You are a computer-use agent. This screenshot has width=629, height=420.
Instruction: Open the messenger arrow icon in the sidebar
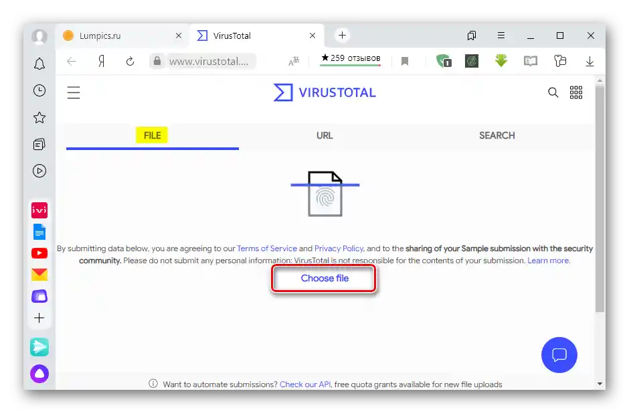click(39, 348)
